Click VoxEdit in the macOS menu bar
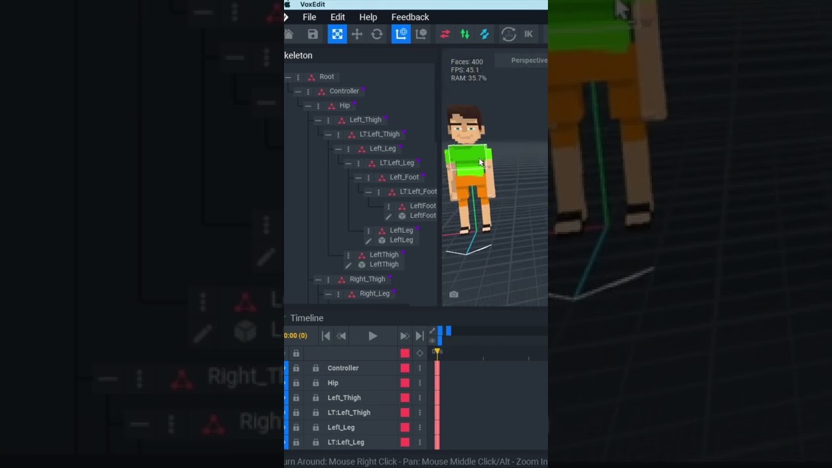The width and height of the screenshot is (832, 468). pos(313,5)
